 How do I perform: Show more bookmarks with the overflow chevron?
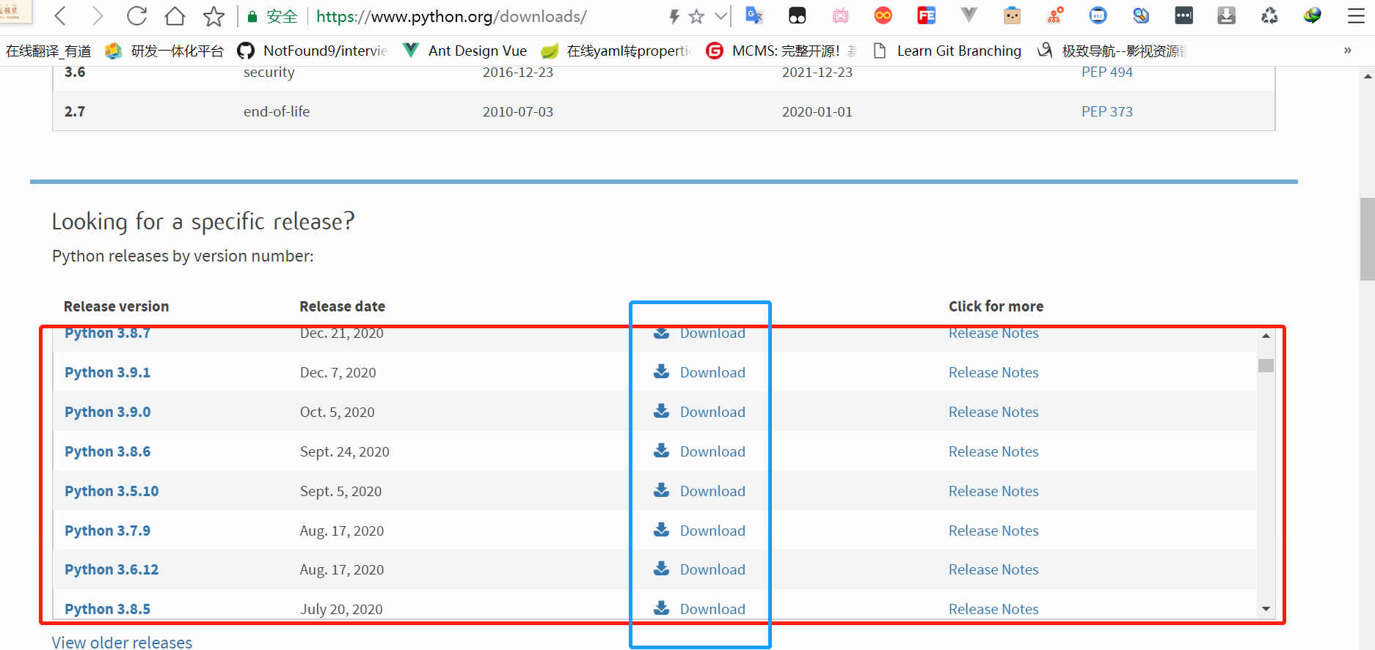point(1347,51)
